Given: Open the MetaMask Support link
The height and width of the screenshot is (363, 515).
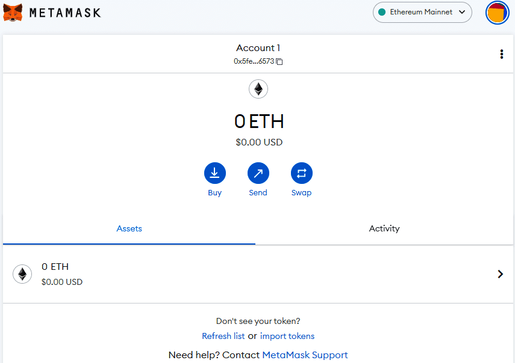Looking at the screenshot, I should (x=305, y=355).
